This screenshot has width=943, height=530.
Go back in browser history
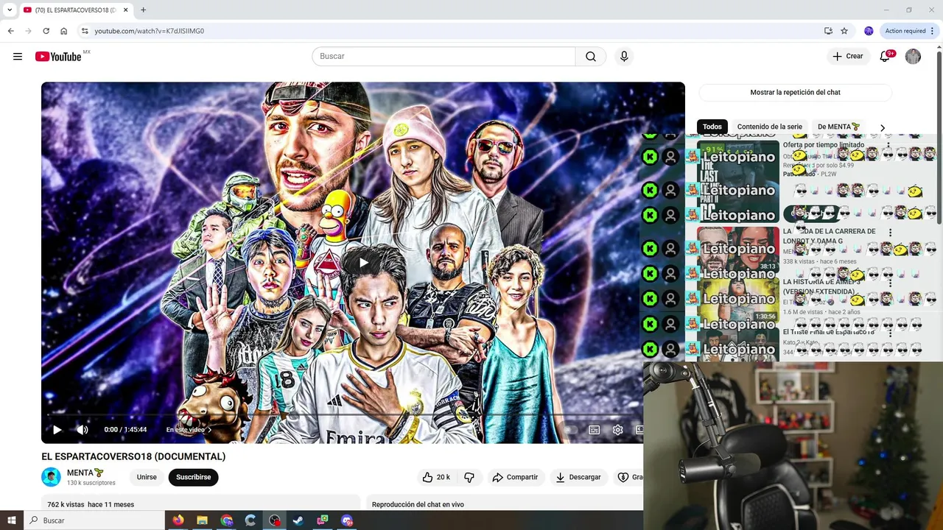point(10,31)
